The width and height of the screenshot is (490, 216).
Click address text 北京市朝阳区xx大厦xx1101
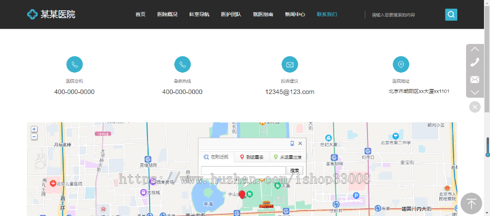(x=419, y=91)
